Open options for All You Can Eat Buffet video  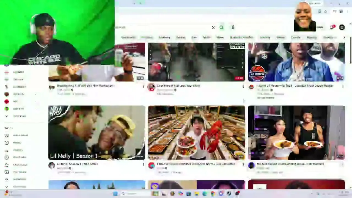point(243,164)
